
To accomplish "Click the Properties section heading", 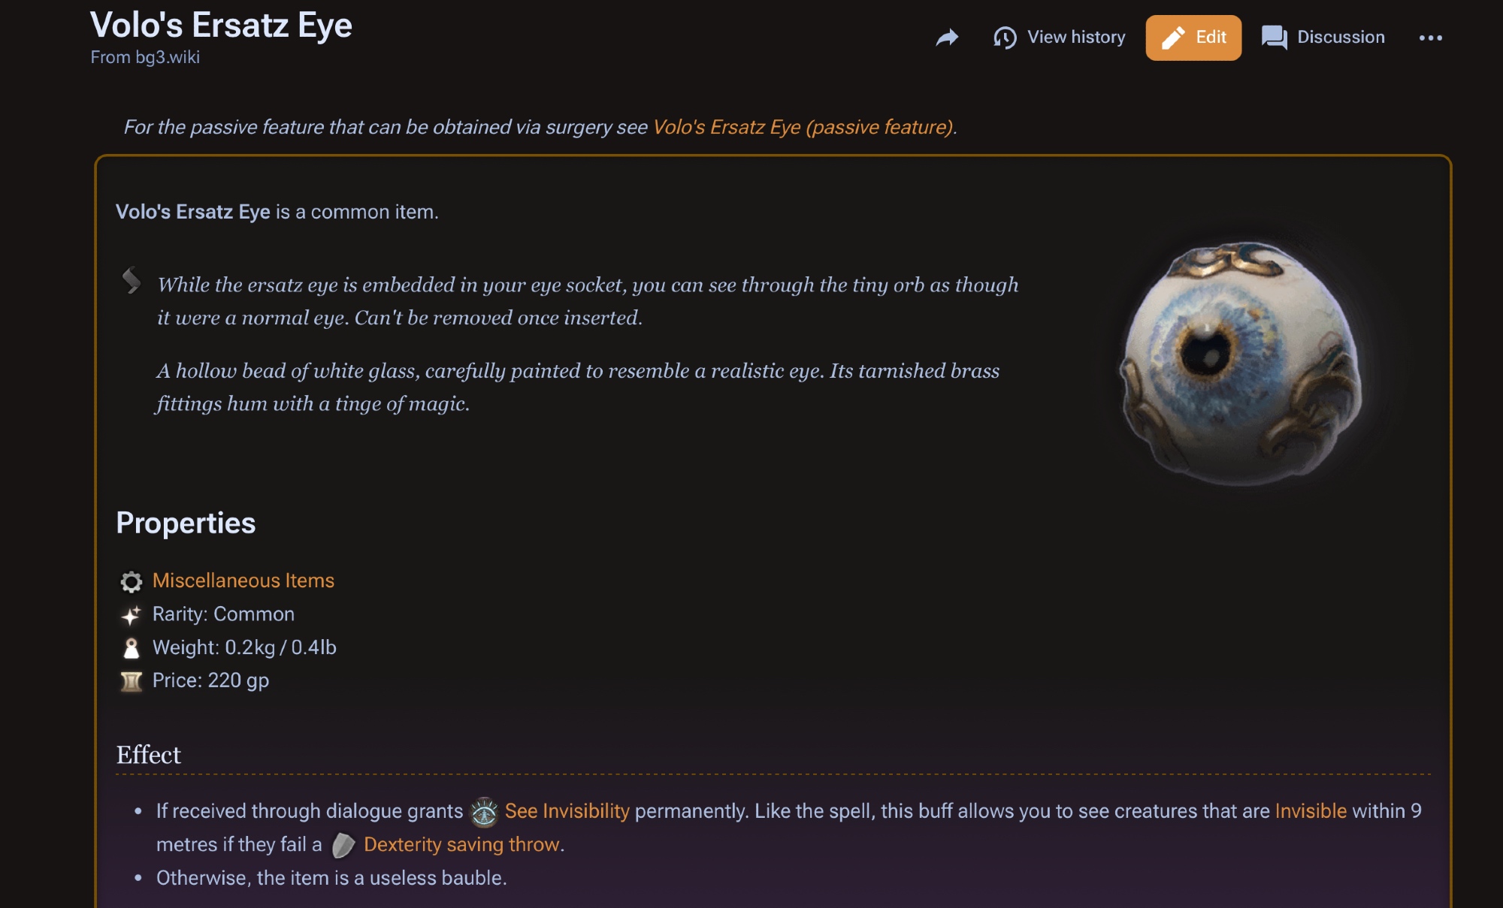I will point(186,523).
